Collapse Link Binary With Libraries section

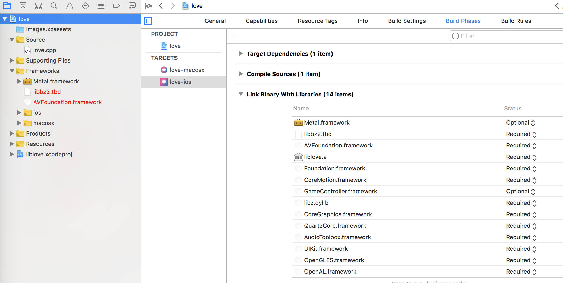pyautogui.click(x=241, y=94)
